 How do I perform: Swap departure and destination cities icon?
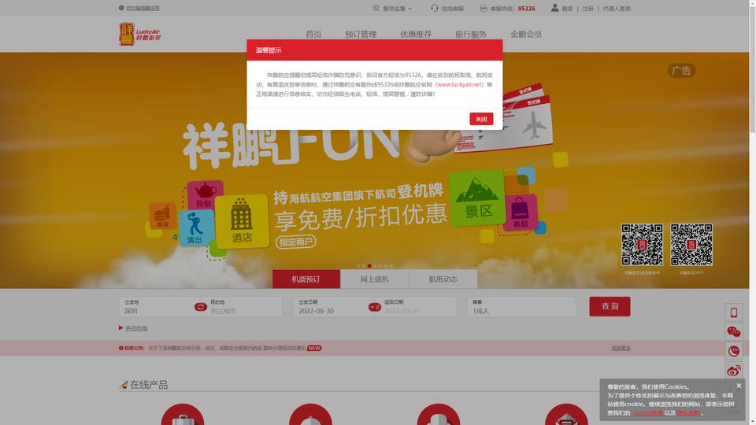201,307
